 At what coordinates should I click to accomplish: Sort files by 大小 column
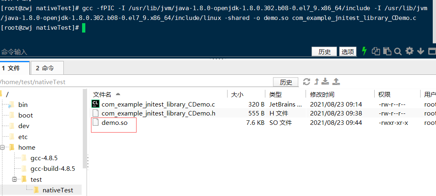click(x=237, y=95)
